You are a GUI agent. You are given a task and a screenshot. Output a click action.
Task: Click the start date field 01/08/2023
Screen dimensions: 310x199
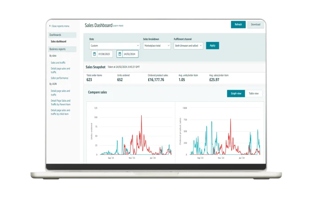pos(105,54)
